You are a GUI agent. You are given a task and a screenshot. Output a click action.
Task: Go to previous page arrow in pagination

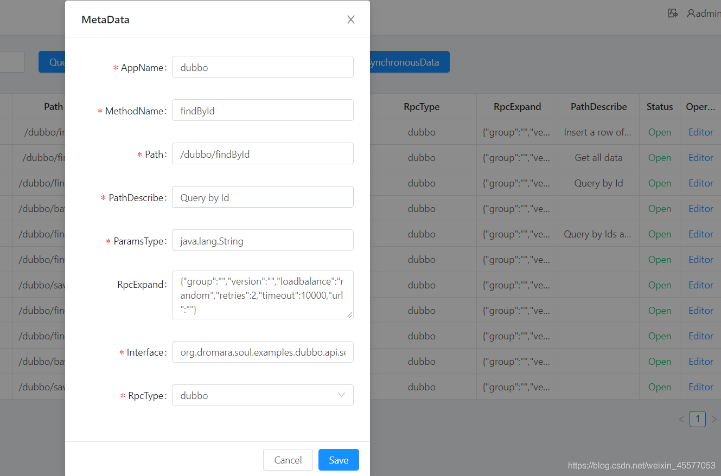pos(681,419)
